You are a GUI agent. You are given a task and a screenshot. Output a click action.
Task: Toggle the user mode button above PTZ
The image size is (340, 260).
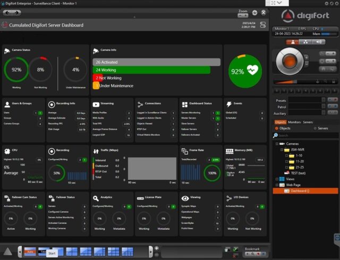[293, 42]
